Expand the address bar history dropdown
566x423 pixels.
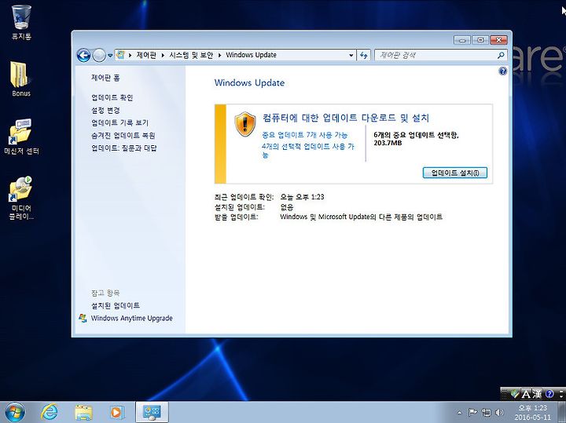coord(351,55)
